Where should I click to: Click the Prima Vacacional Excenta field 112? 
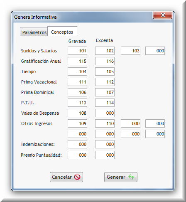click(x=105, y=82)
